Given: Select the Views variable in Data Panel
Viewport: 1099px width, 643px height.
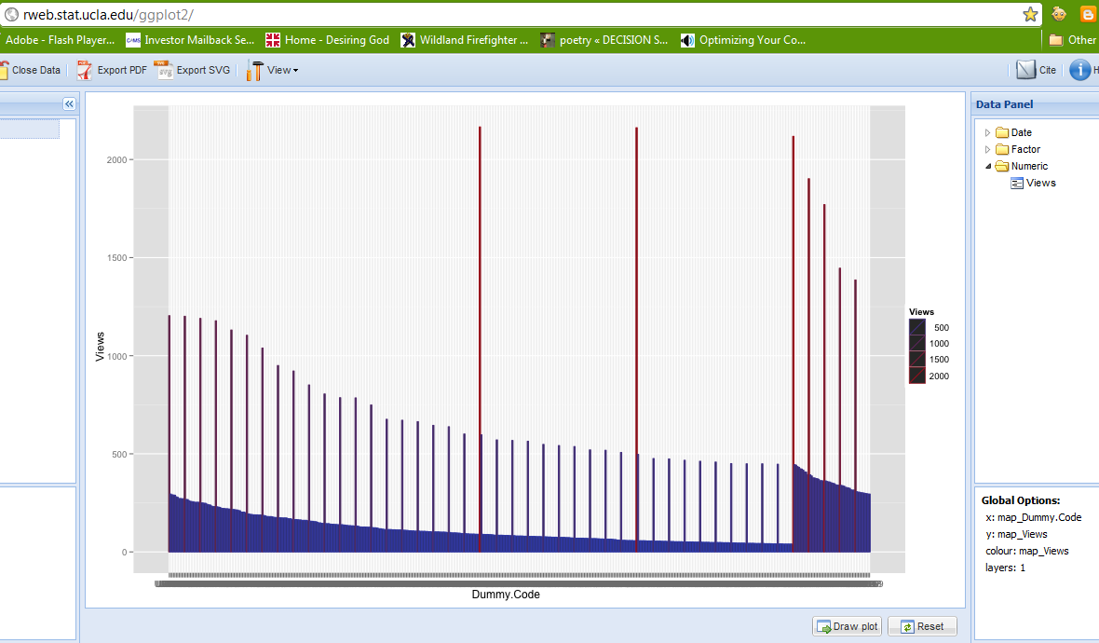Looking at the screenshot, I should 1040,184.
